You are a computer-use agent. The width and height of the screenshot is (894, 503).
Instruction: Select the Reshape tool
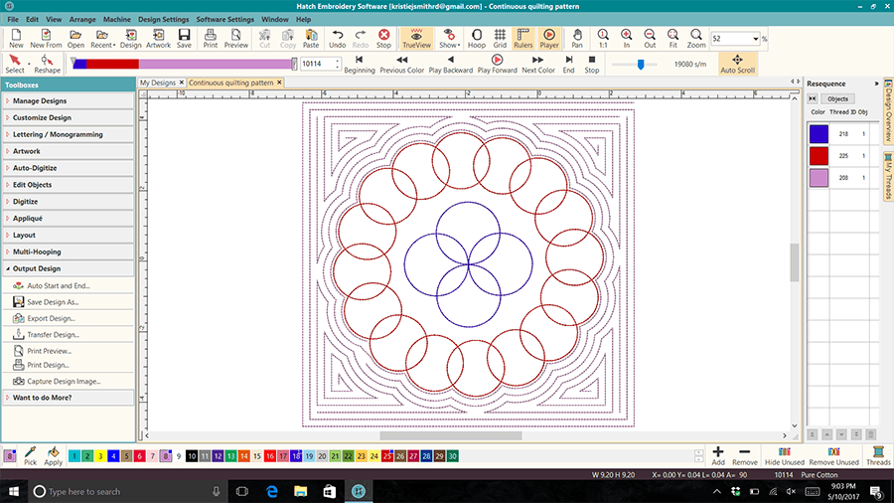coord(47,65)
